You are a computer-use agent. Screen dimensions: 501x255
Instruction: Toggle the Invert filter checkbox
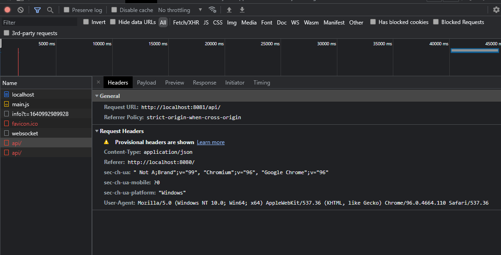[x=86, y=22]
